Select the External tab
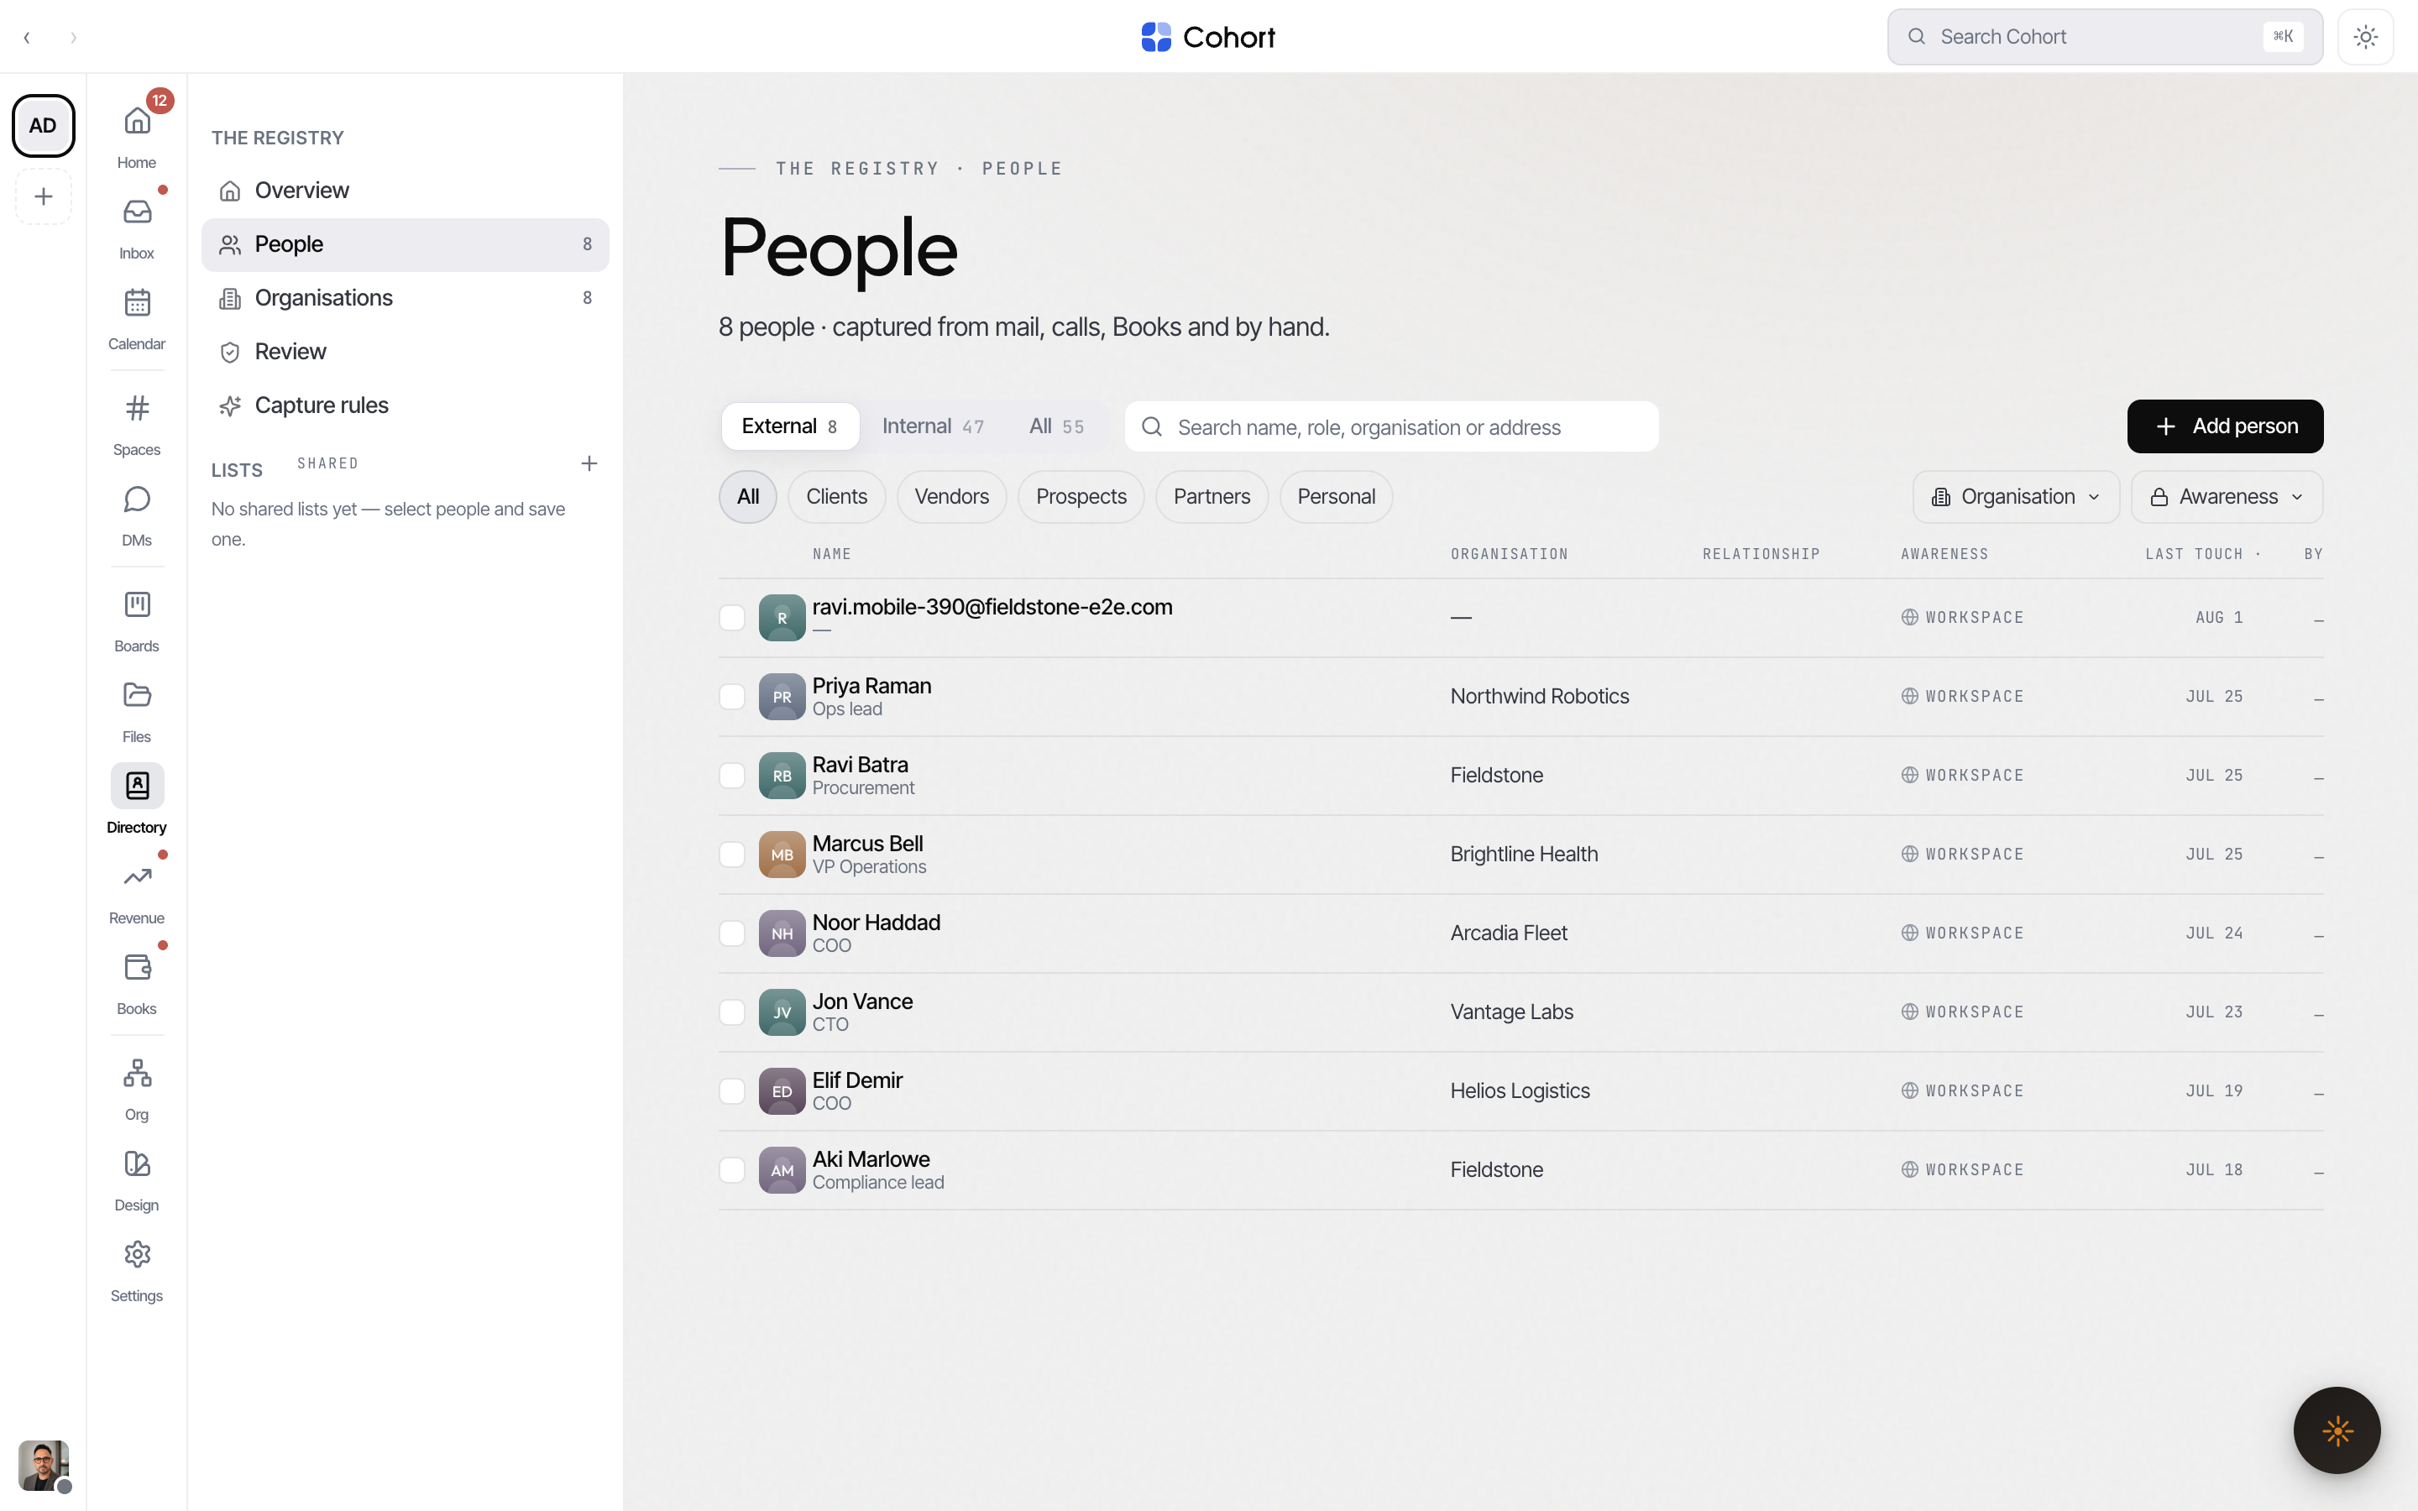This screenshot has height=1511, width=2418. [x=789, y=426]
